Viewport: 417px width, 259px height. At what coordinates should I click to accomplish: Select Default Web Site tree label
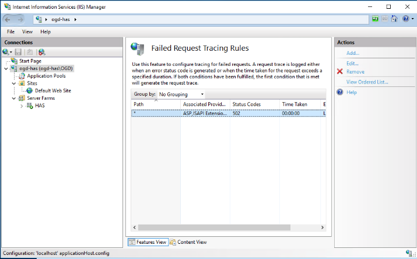(53, 90)
